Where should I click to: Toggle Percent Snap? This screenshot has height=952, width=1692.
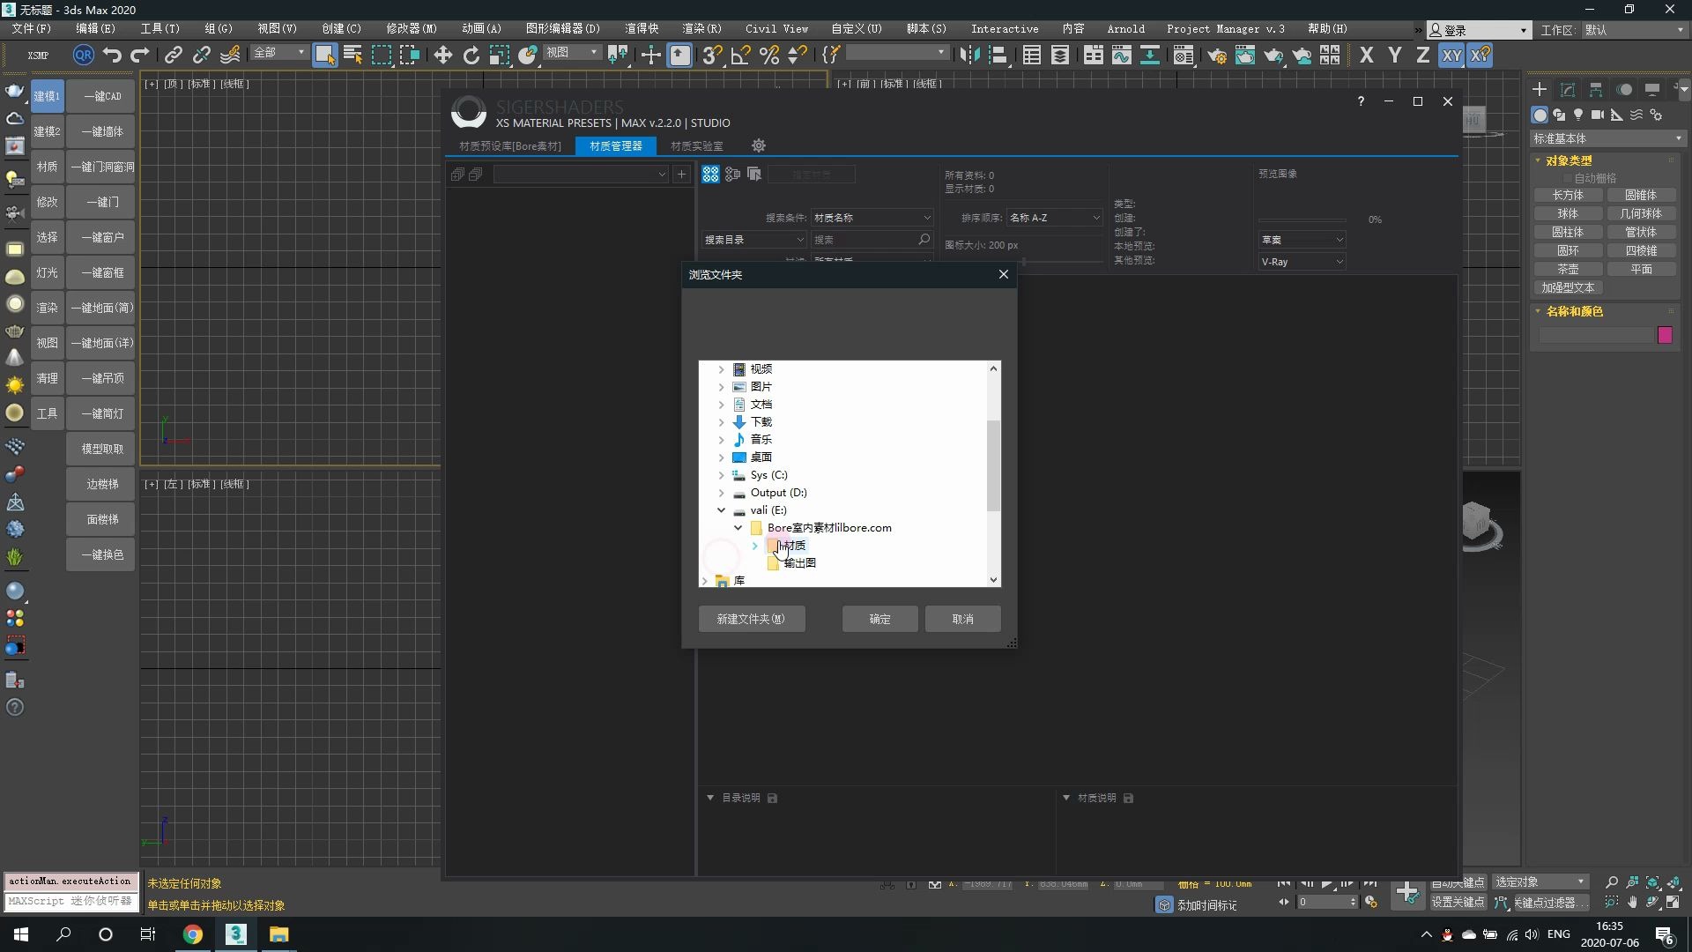click(x=768, y=56)
